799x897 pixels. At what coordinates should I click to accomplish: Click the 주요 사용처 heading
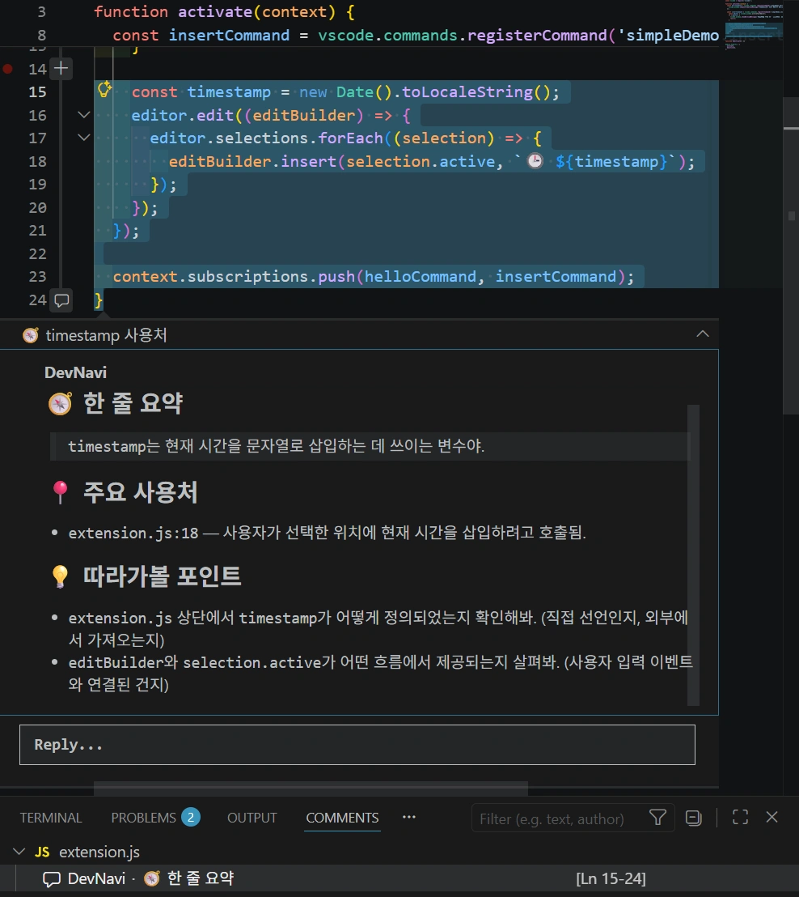click(141, 491)
